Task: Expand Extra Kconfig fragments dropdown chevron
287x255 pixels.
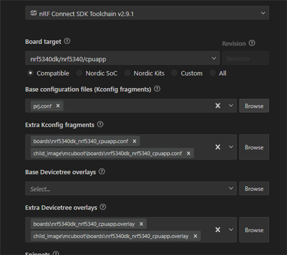Action: coord(231,147)
